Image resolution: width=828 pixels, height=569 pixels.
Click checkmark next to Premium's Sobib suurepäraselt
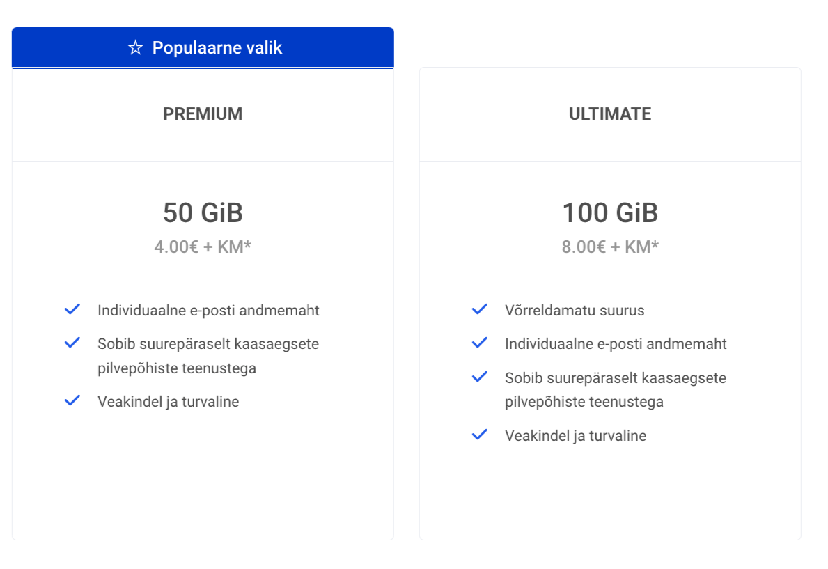(72, 343)
